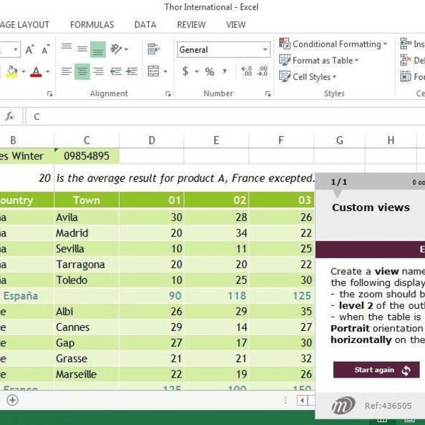Screen dimensions: 425x425
Task: Open the REVIEW ribbon tab
Action: [x=191, y=25]
